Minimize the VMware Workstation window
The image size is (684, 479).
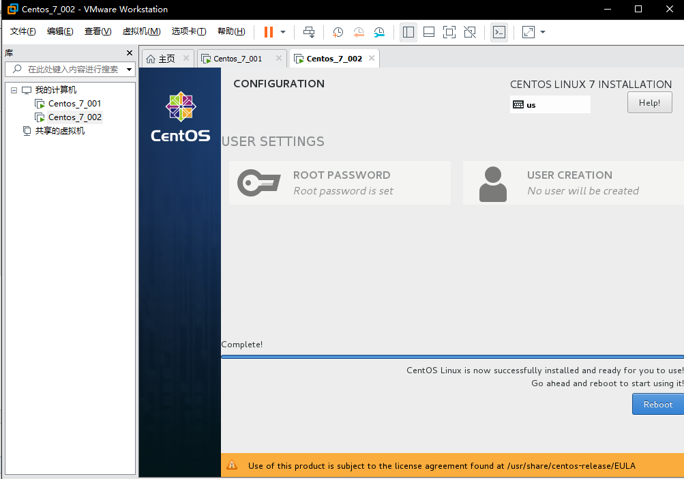click(607, 9)
